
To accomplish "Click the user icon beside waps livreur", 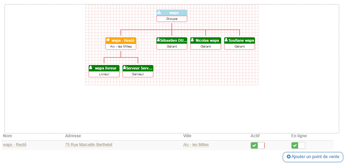I will coord(91,68).
